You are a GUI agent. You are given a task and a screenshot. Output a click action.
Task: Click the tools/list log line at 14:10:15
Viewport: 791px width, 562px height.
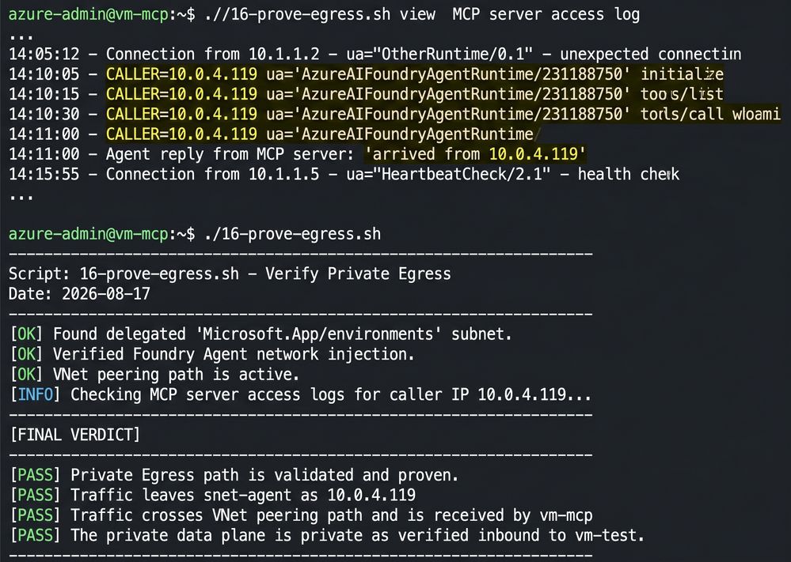click(367, 94)
